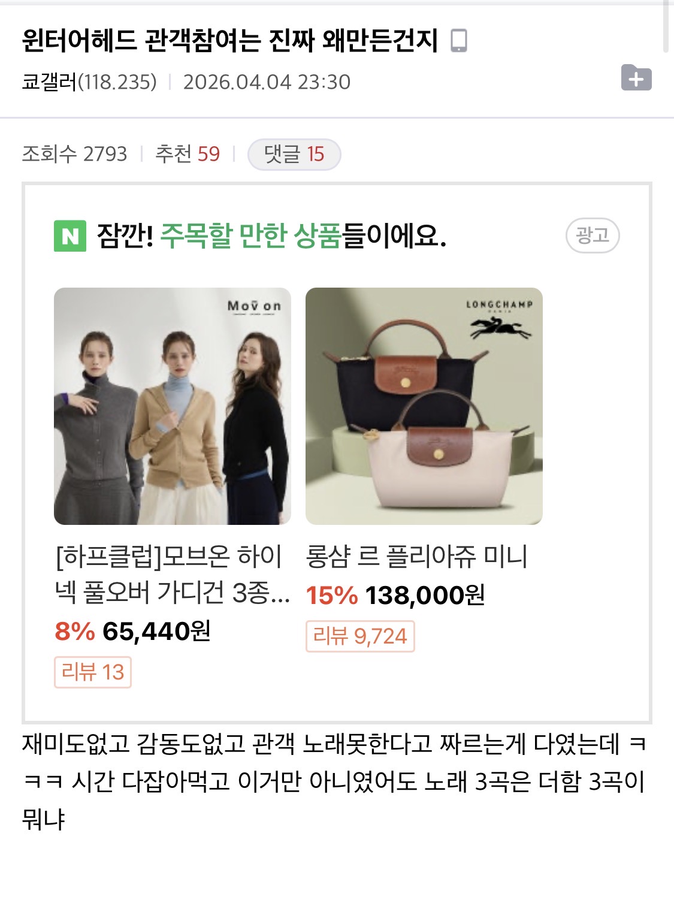The height and width of the screenshot is (906, 674).
Task: Click the 추천 59 recommendation count
Action: point(188,154)
